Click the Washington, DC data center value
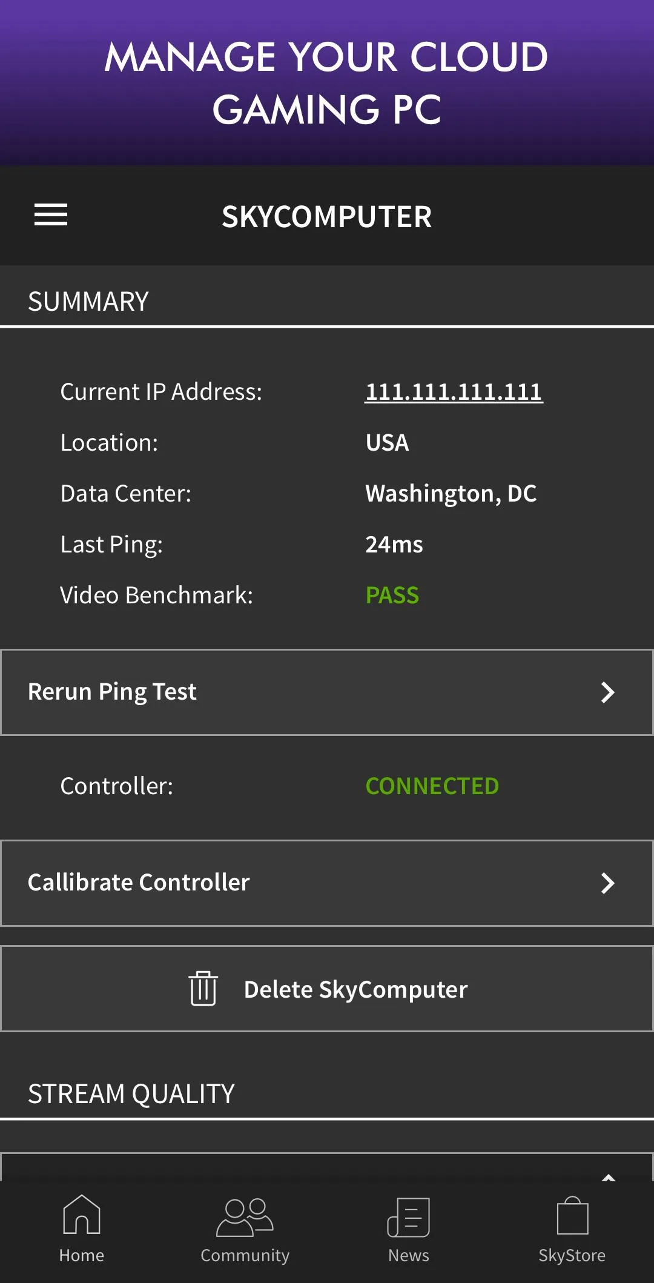This screenshot has height=1283, width=654. [x=451, y=494]
